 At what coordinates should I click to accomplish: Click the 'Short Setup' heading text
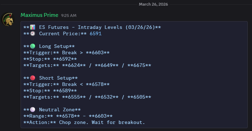point(56,78)
